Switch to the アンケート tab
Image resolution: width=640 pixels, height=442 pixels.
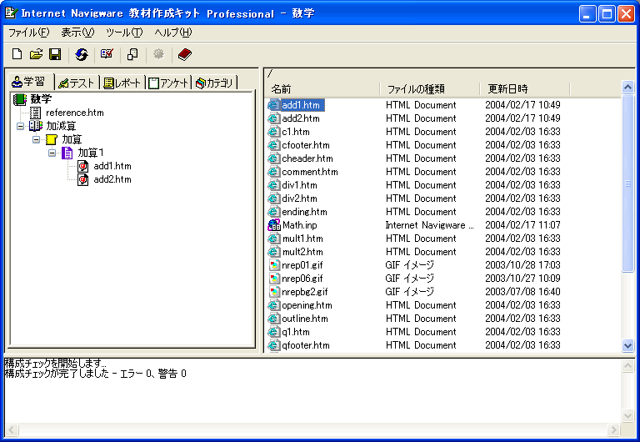168,83
